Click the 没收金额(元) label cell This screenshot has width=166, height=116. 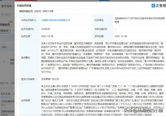click(x=103, y=29)
